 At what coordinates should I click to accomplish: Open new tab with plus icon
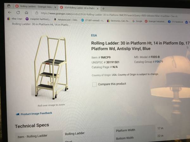(103, 9)
